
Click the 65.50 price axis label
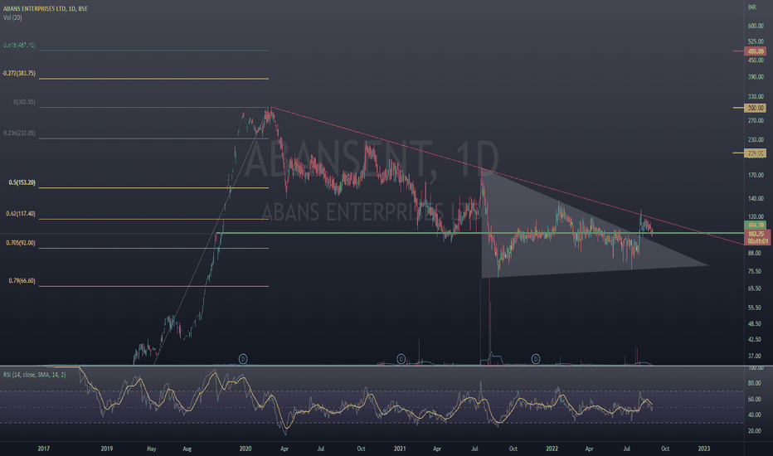click(754, 289)
